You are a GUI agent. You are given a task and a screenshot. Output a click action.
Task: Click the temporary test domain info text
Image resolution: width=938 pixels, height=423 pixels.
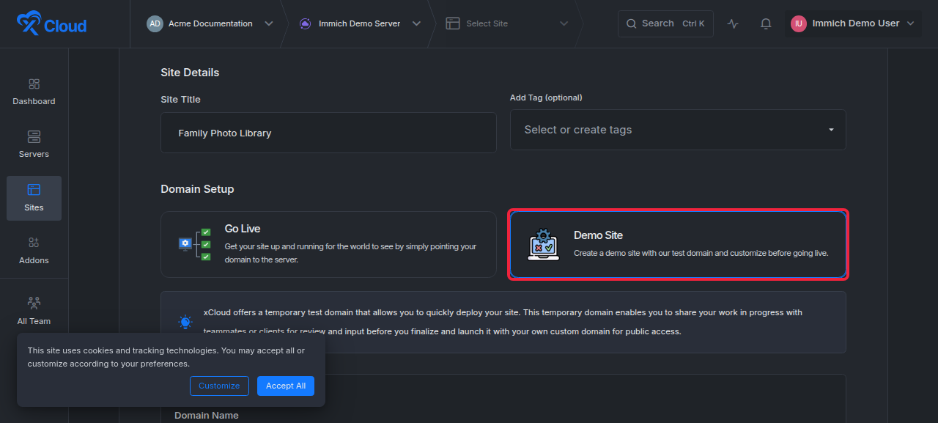pyautogui.click(x=503, y=322)
